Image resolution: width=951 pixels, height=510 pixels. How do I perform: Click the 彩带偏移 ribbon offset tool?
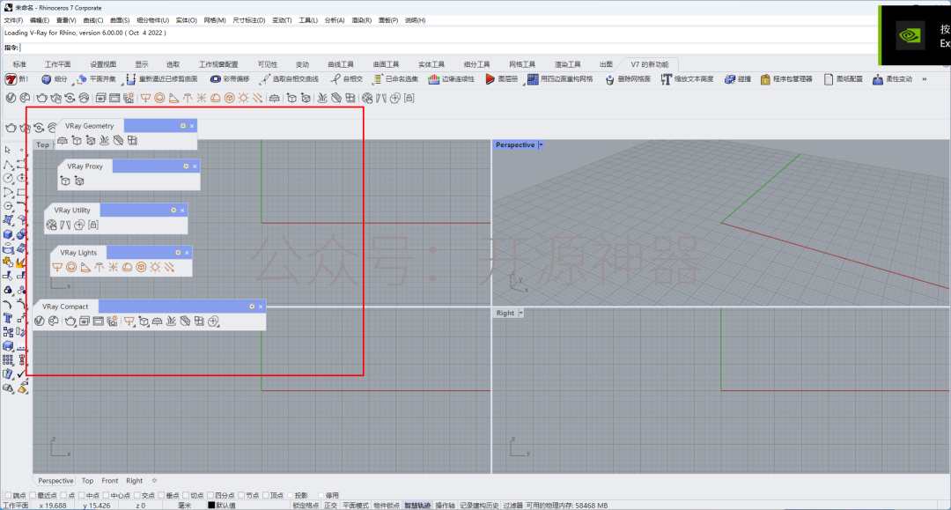(229, 79)
